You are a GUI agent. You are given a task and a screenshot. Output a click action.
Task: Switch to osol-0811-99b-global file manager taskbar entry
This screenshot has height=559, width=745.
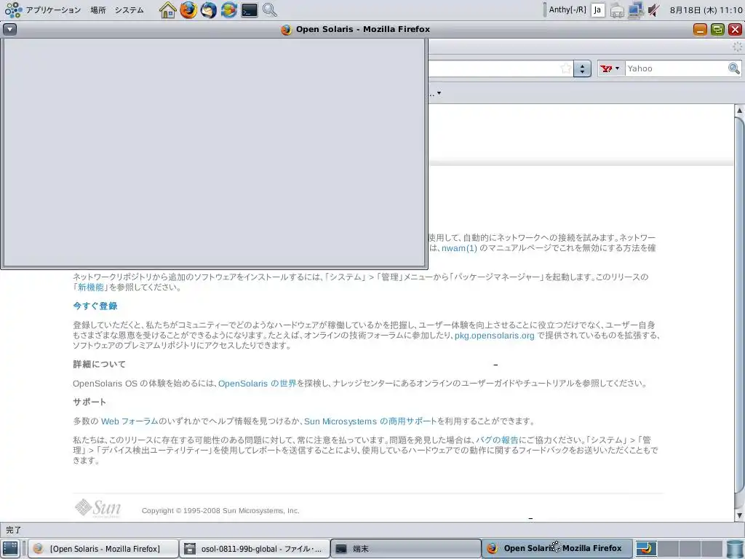coord(254,549)
